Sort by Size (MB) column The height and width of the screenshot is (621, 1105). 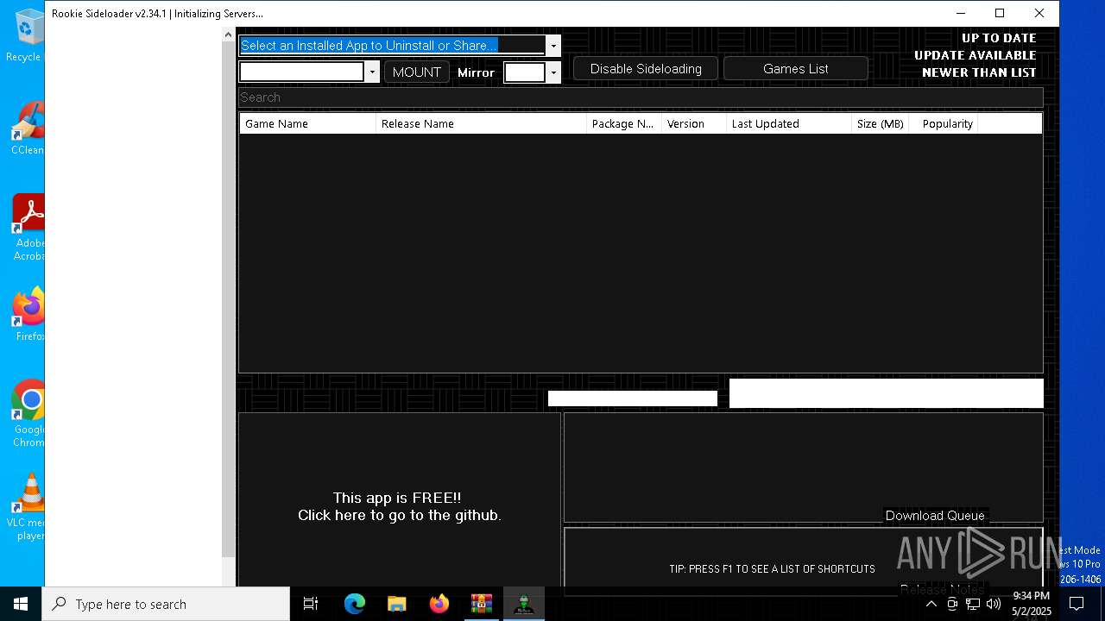pos(881,123)
